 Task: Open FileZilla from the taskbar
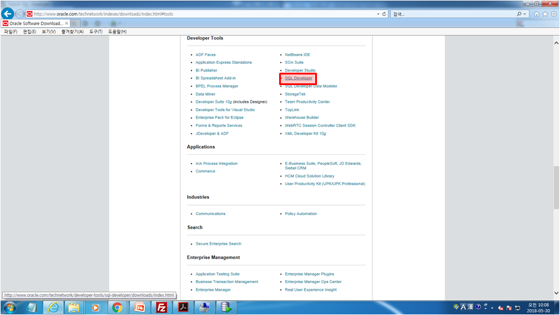click(161, 307)
